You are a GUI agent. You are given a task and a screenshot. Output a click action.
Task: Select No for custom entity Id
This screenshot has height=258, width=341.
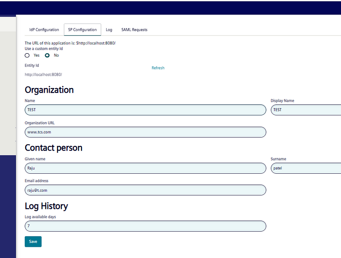pos(47,55)
